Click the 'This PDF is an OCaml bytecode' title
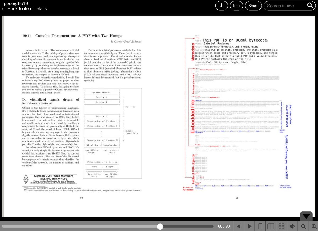318x231 pixels. [x=235, y=40]
